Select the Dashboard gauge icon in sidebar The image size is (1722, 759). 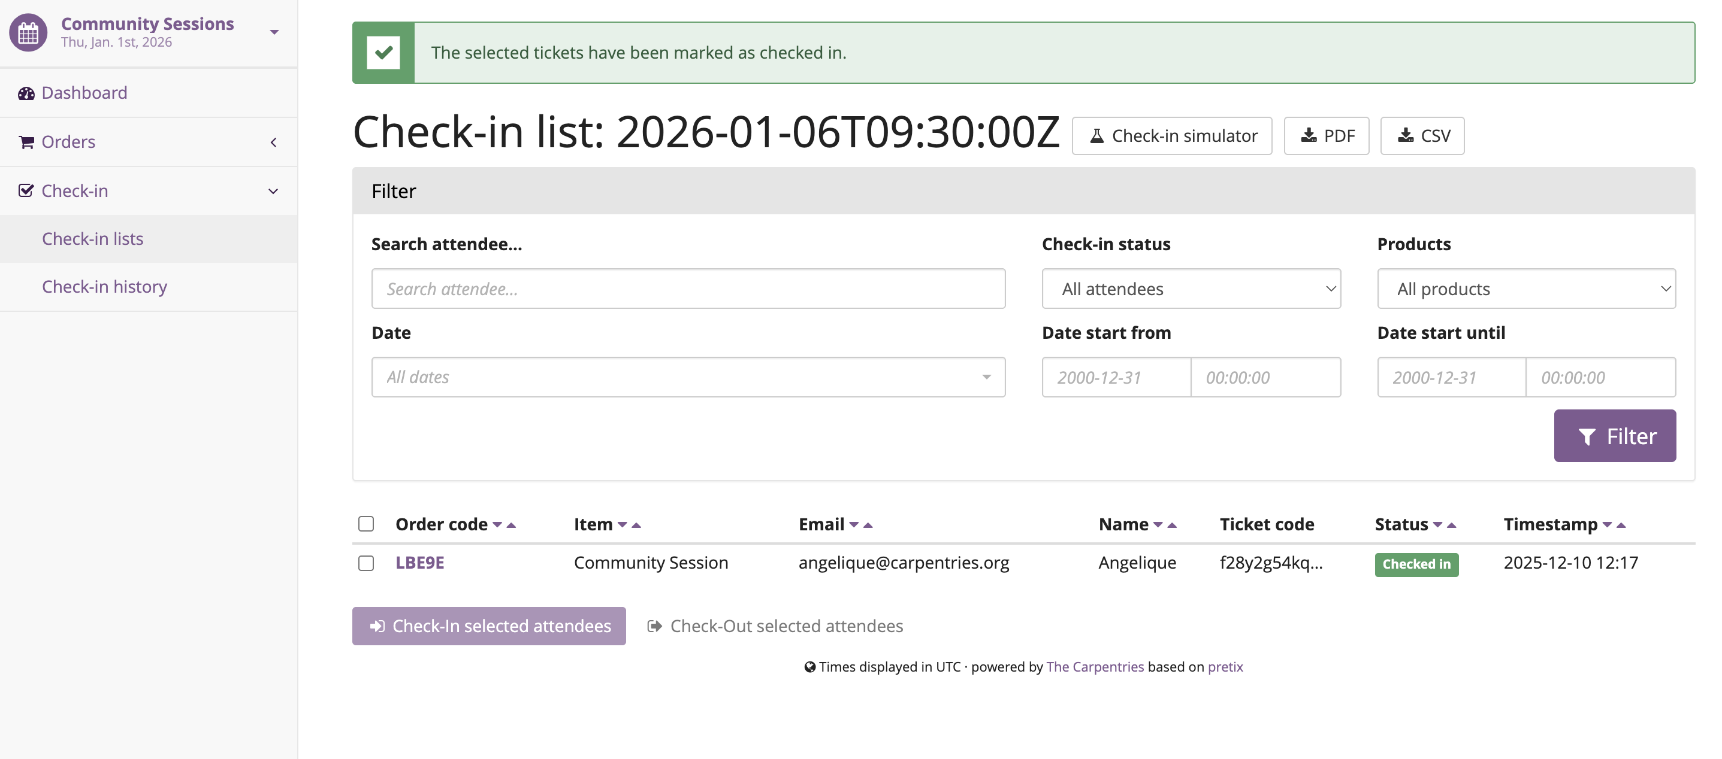(x=25, y=93)
